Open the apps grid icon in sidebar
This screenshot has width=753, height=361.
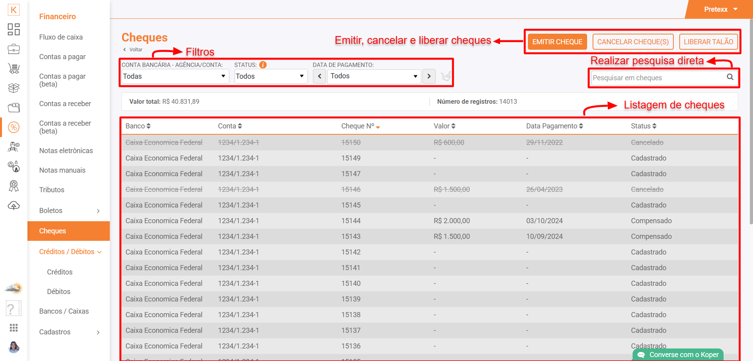[14, 328]
